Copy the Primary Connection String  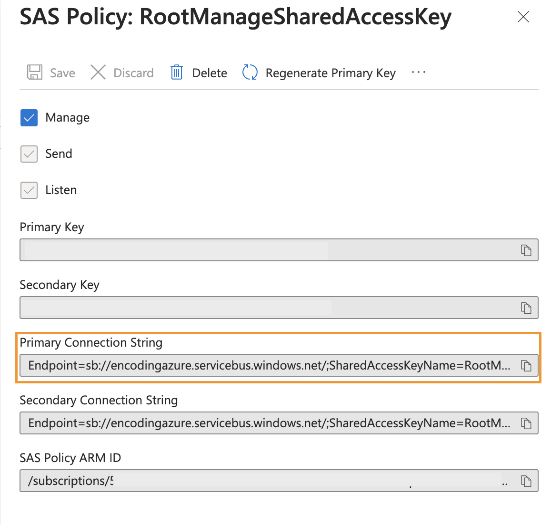527,365
